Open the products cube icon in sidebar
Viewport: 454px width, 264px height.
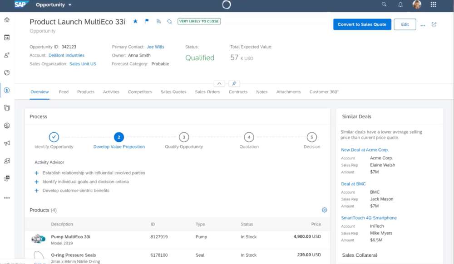7,72
